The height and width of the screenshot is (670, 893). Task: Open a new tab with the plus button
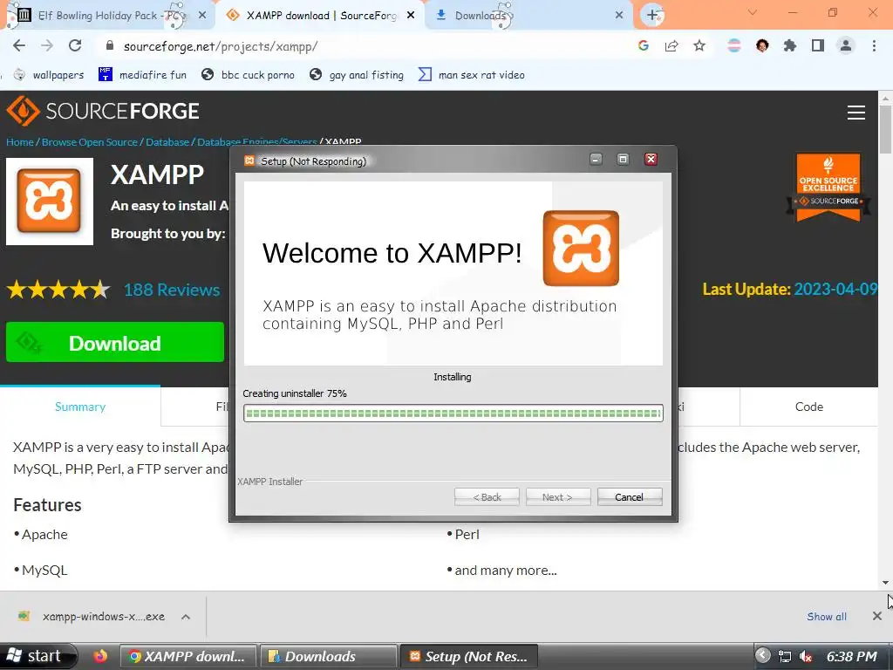[x=652, y=15]
